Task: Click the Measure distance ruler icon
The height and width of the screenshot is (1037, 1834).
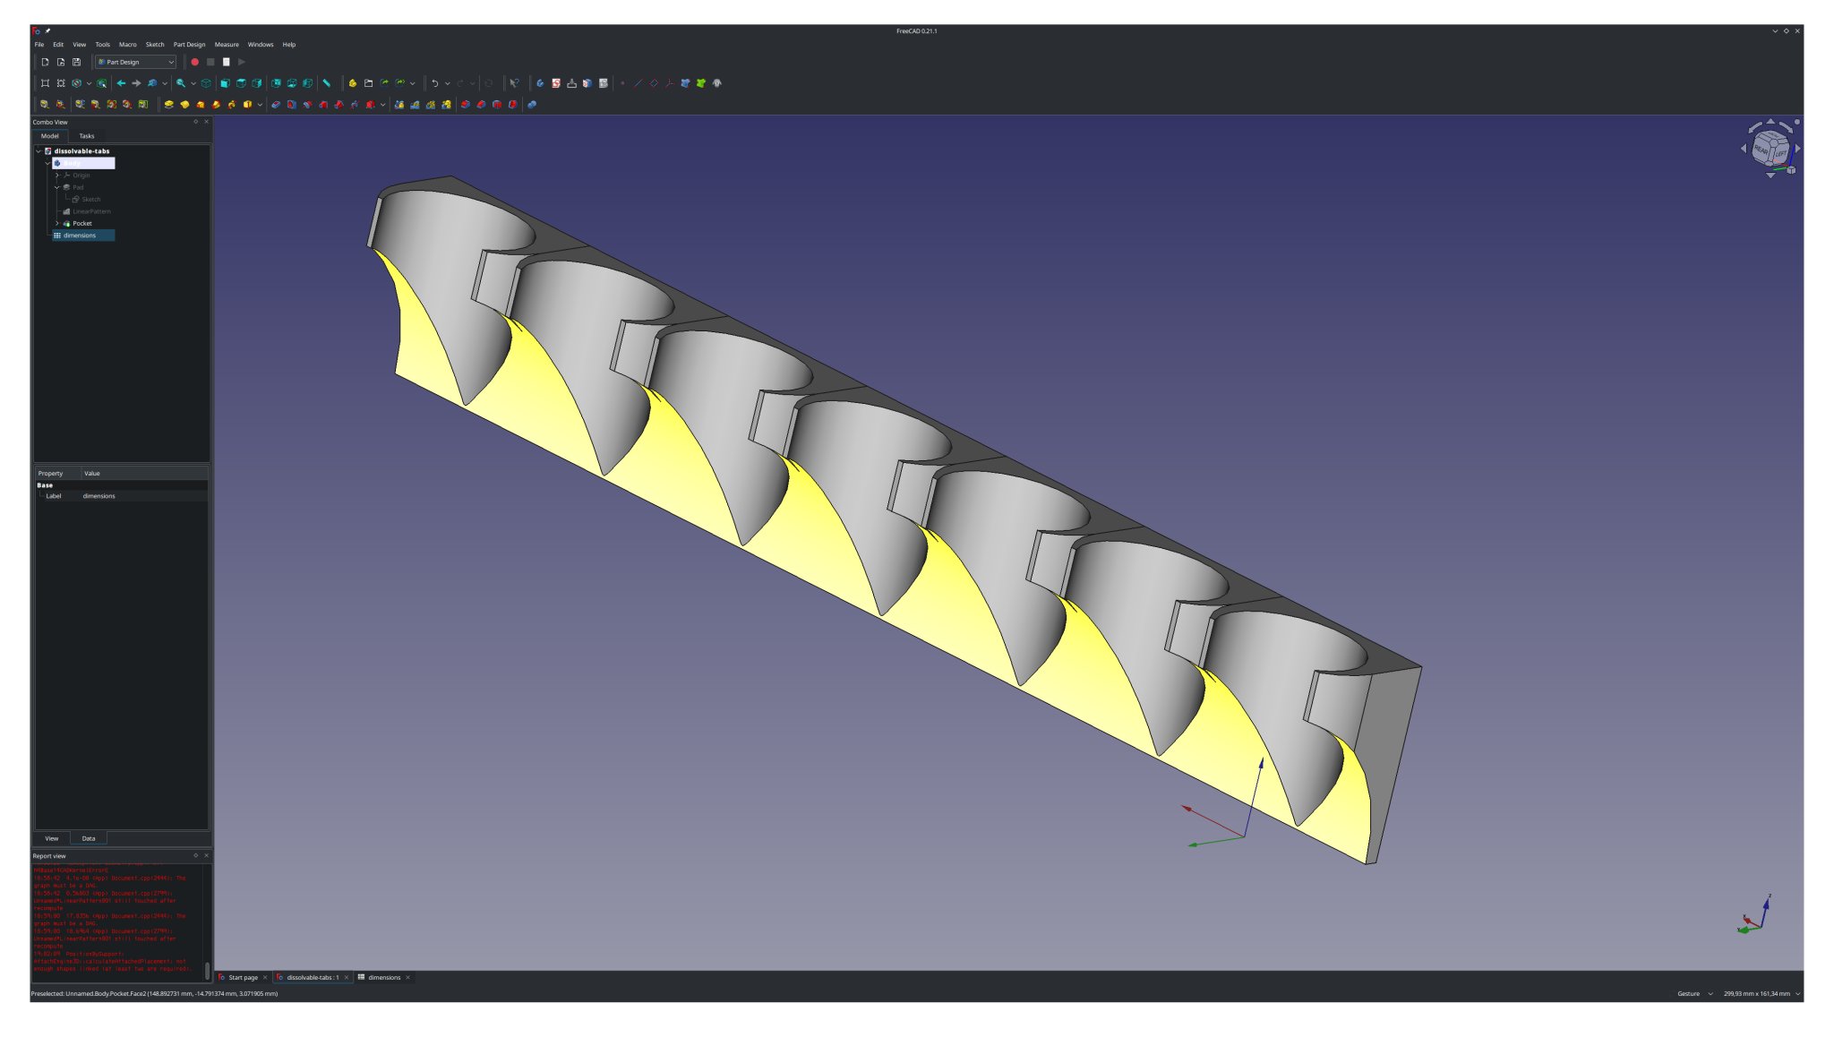Action: pos(327,83)
